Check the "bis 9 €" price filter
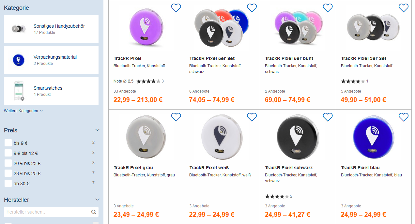Screen dimensions: 415x224 [x=8, y=143]
